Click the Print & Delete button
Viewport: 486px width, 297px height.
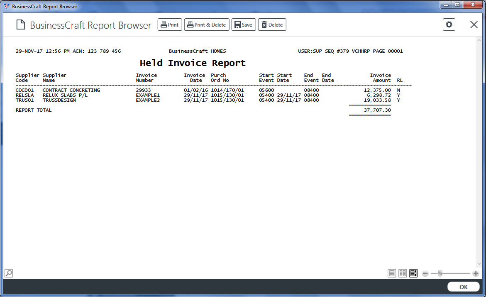pos(207,25)
